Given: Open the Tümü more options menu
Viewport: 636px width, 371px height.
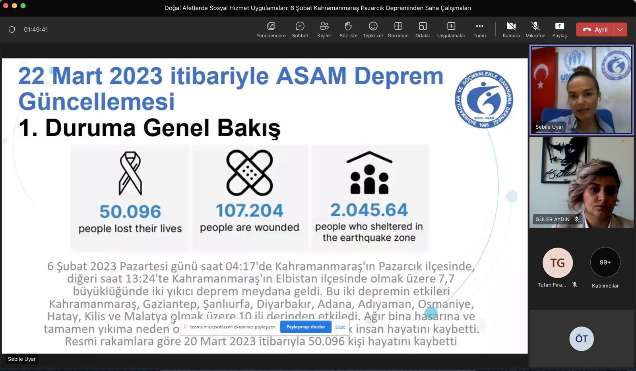Looking at the screenshot, I should tap(479, 30).
